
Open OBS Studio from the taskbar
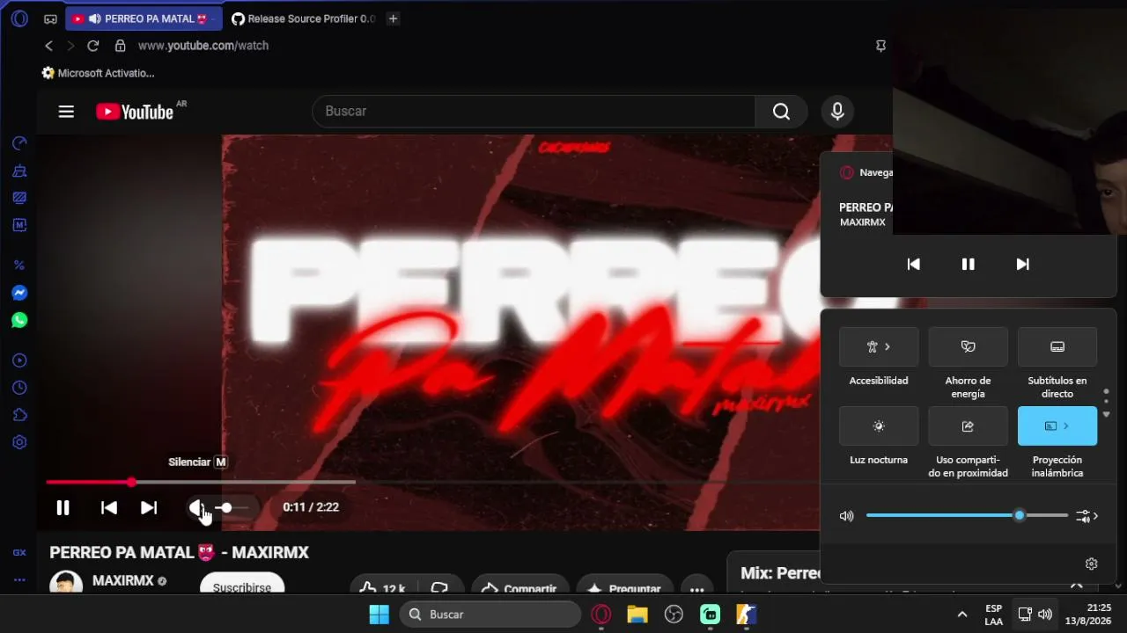[674, 615]
